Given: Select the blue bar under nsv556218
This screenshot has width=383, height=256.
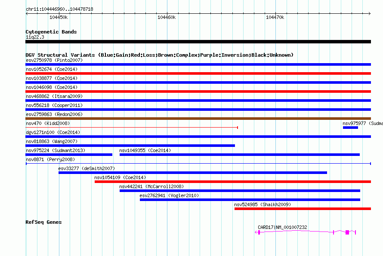Looking at the screenshot, I should (198, 110).
